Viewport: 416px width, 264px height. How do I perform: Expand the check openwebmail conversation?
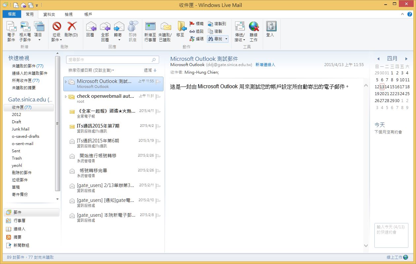66,96
